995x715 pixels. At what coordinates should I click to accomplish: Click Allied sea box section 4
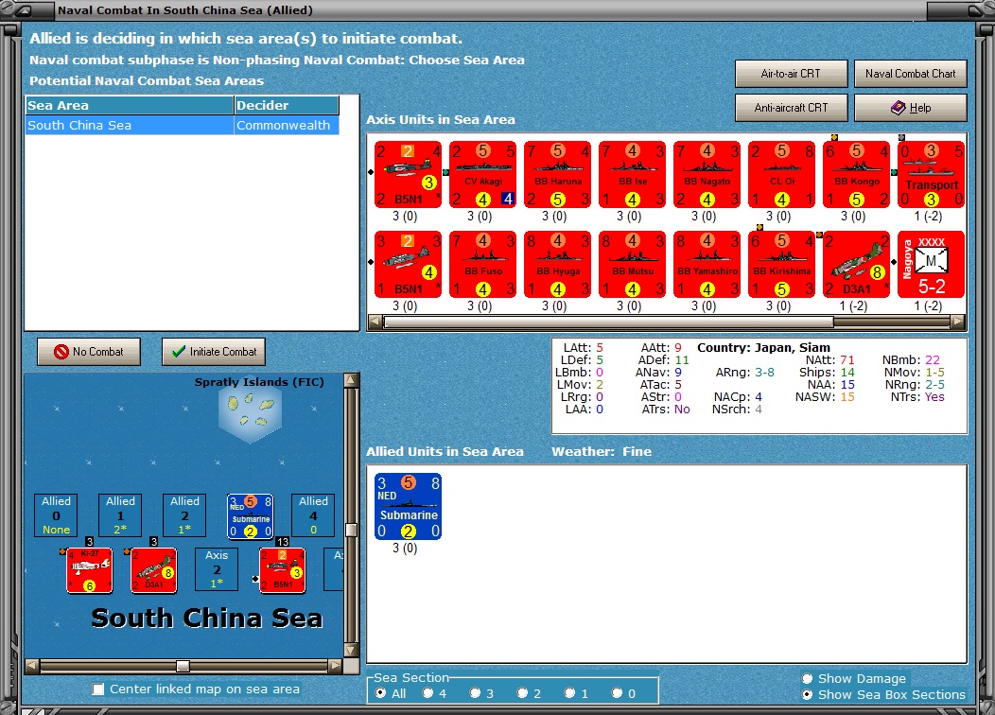point(313,515)
